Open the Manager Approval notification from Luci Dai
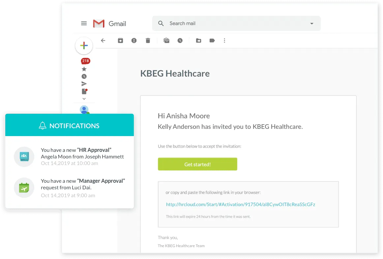This screenshot has width=383, height=259. coord(70,188)
